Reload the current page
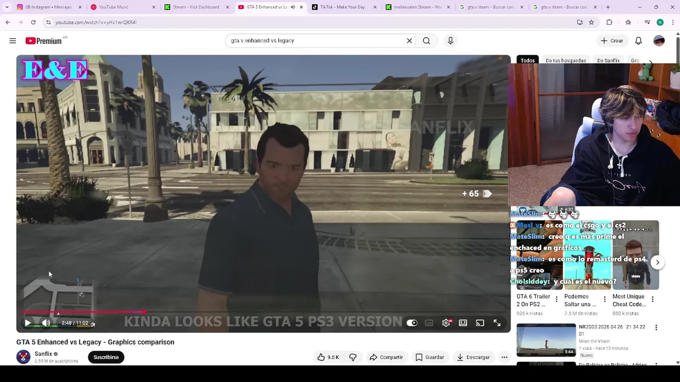 pos(33,22)
